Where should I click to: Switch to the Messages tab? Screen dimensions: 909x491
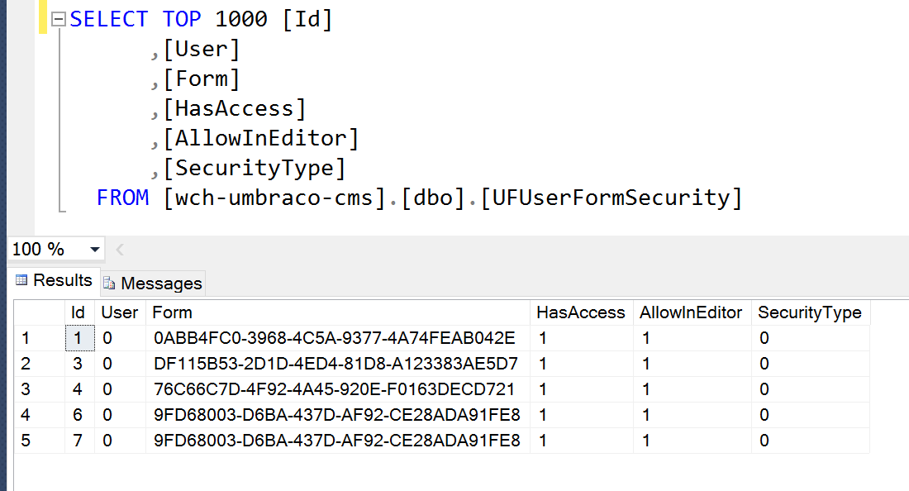click(153, 284)
